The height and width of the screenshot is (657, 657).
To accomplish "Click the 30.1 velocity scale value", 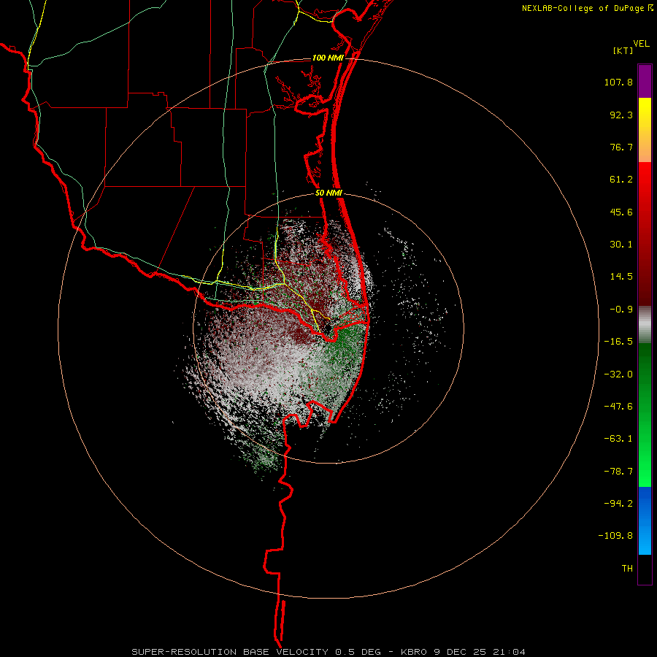I will [x=621, y=245].
